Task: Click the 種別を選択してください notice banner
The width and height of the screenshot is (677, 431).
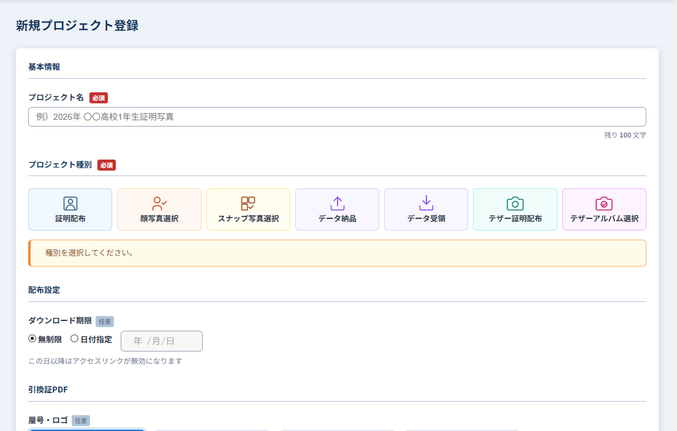Action: coord(337,253)
